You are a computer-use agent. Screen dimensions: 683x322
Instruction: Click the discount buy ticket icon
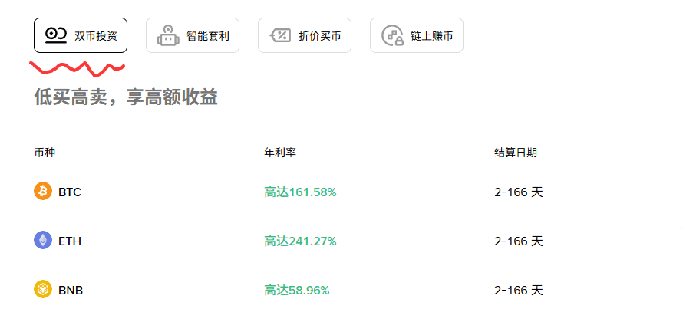[x=280, y=35]
